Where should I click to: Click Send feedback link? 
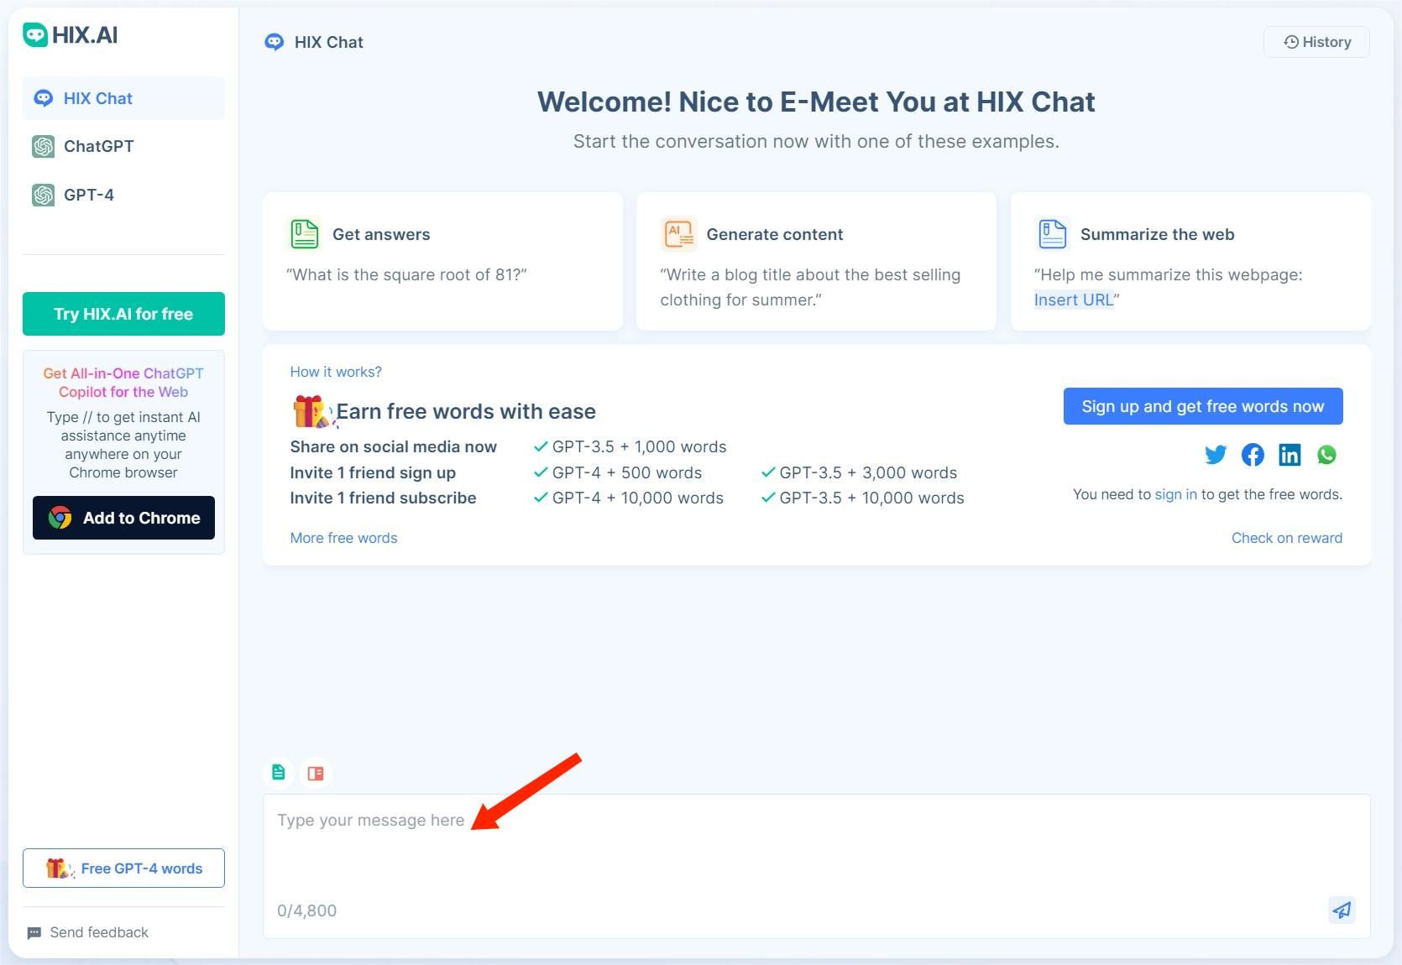[x=88, y=932]
